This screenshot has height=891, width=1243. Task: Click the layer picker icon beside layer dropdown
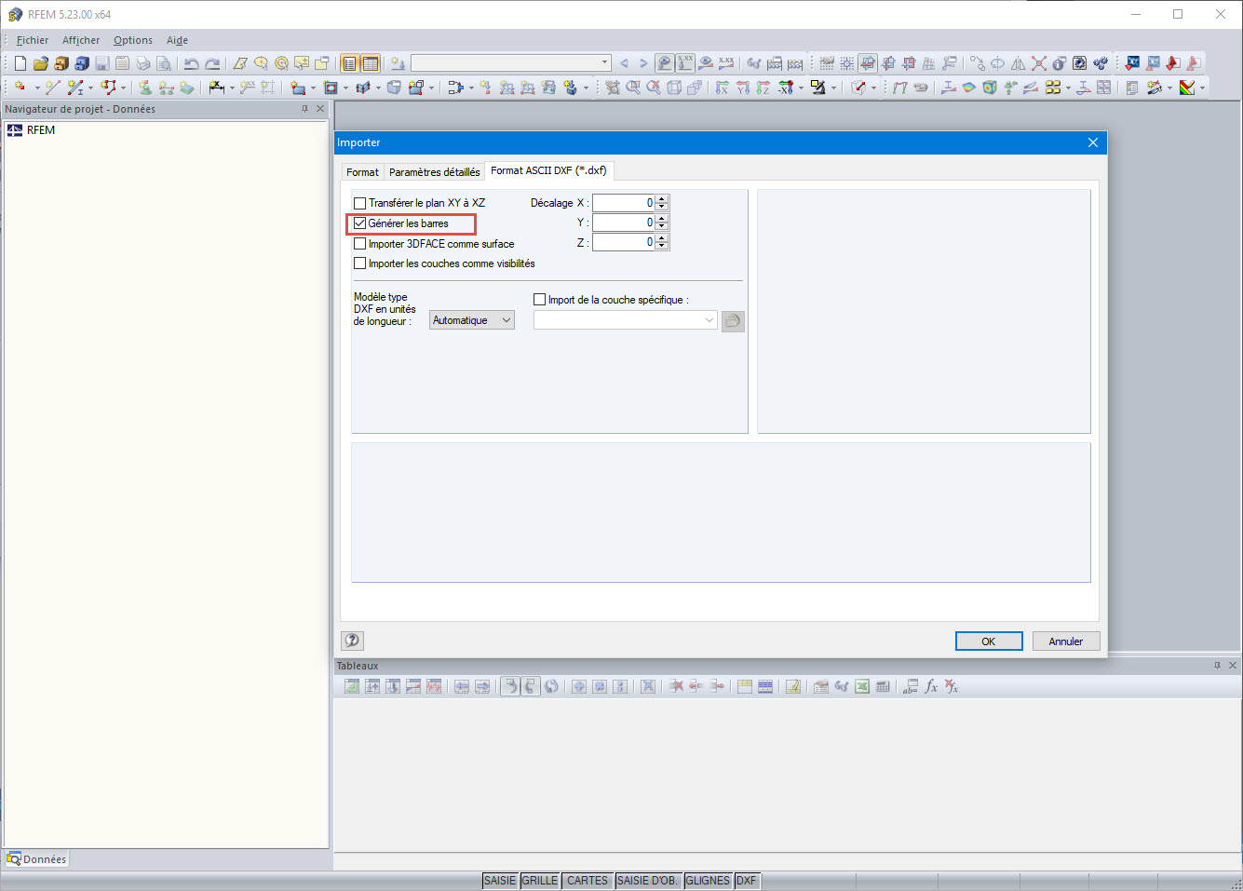point(733,321)
